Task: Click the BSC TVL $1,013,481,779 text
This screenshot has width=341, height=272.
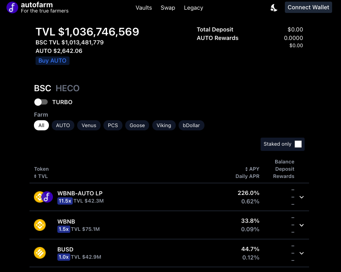Action: (x=69, y=42)
